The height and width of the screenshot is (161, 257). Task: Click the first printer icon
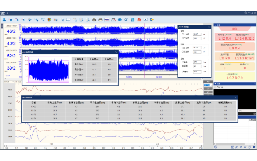pos(94,20)
